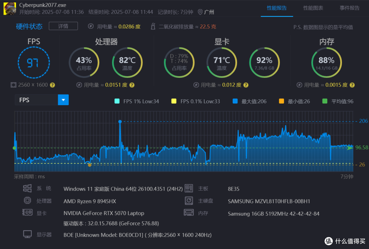Click the 206 maximum label right of chart
Image resolution: width=369 pixels, height=249 pixels.
pos(363,121)
